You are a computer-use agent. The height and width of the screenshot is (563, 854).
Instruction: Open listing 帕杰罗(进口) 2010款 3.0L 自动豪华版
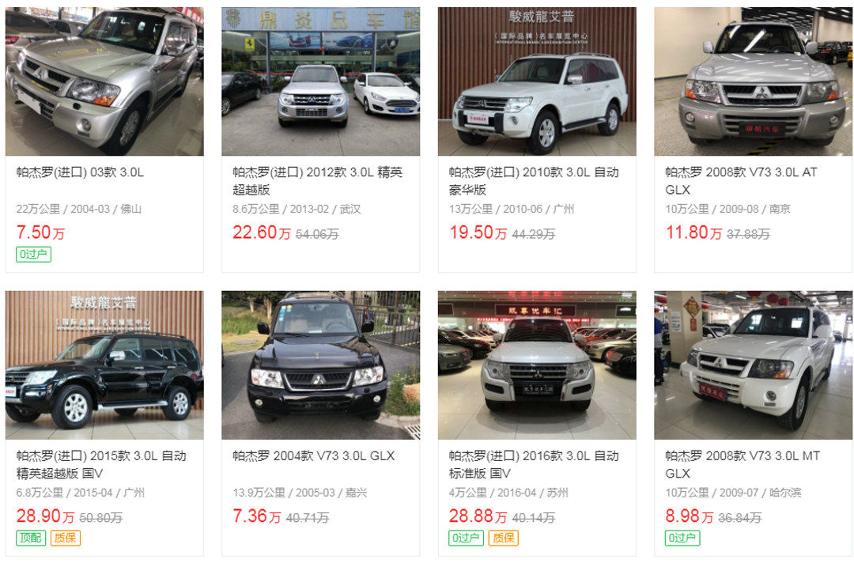(534, 181)
